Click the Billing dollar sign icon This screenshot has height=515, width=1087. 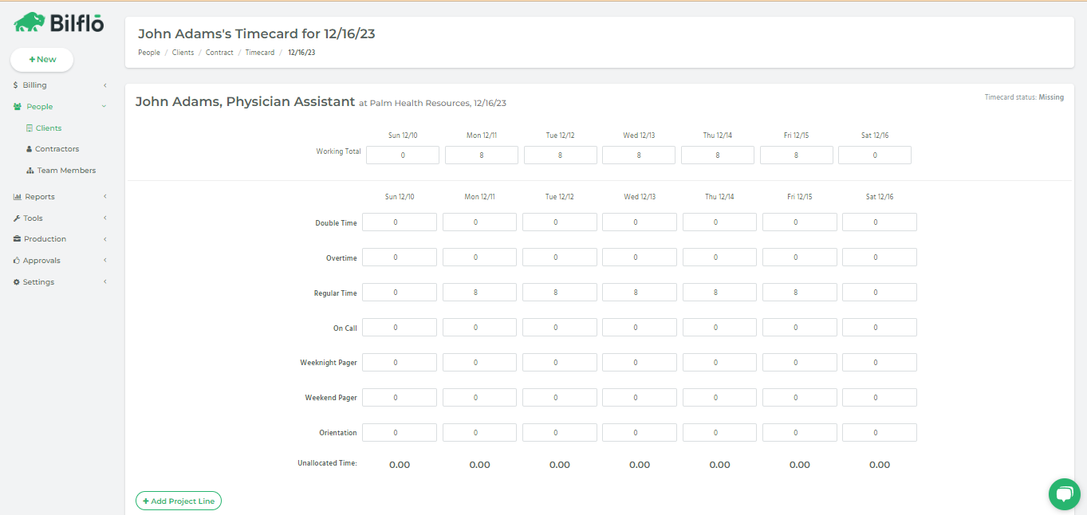click(x=16, y=85)
